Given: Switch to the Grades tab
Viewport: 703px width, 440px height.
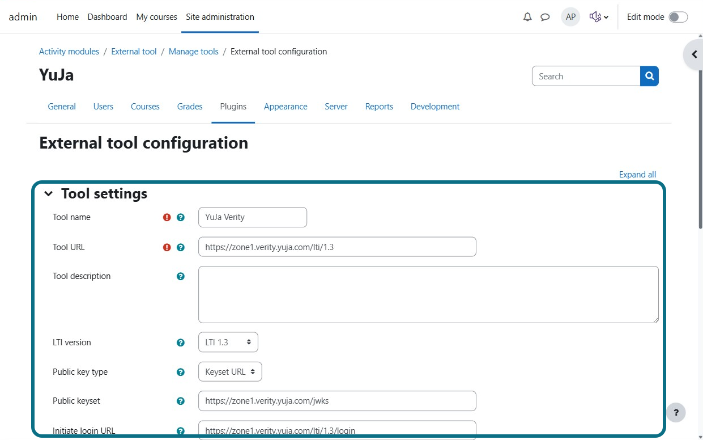Looking at the screenshot, I should [x=190, y=107].
